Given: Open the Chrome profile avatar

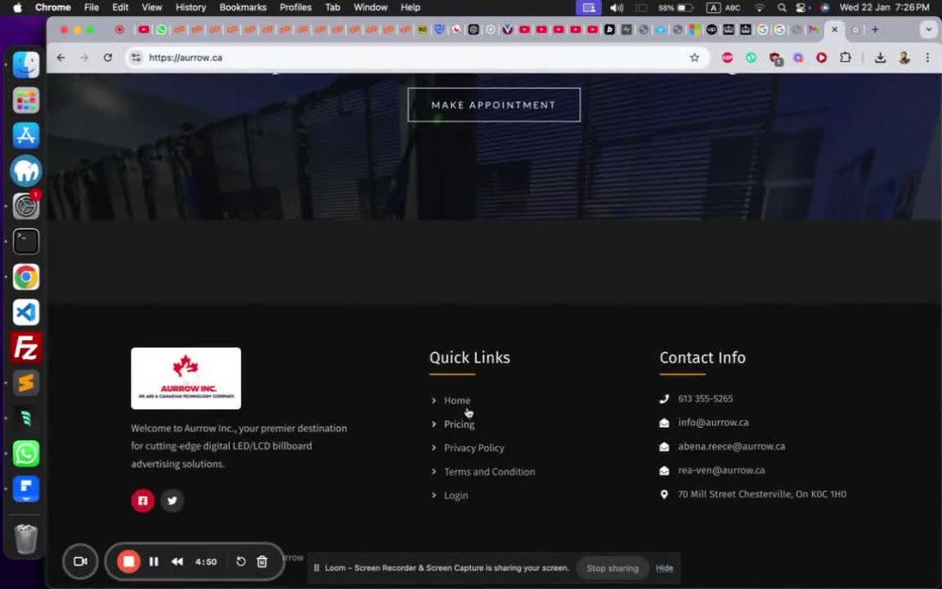Looking at the screenshot, I should pos(904,57).
